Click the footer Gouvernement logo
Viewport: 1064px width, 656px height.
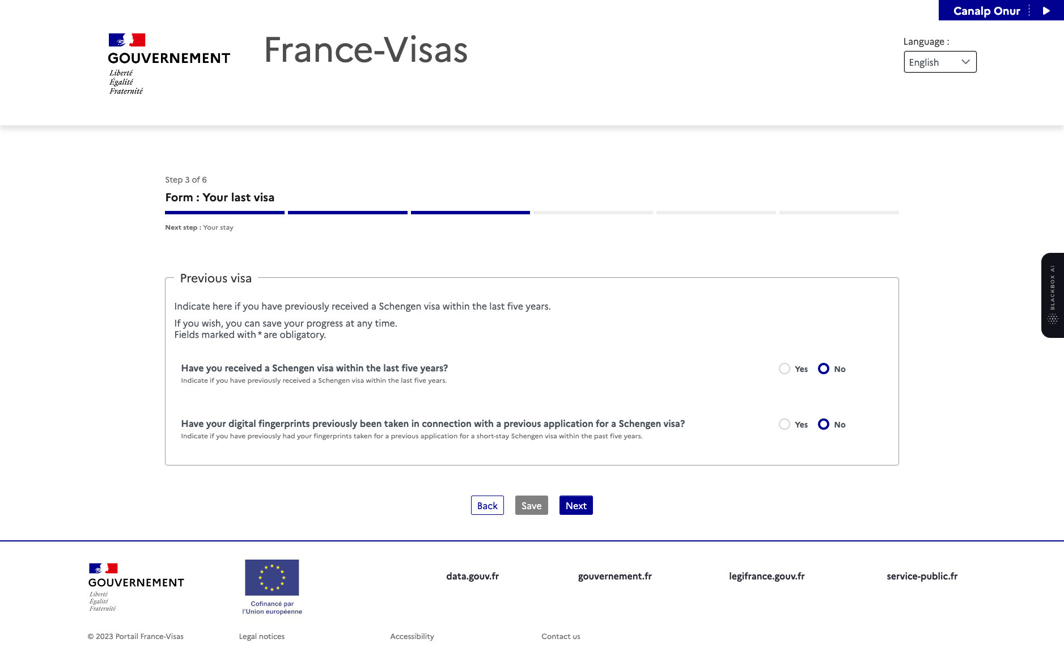[136, 587]
